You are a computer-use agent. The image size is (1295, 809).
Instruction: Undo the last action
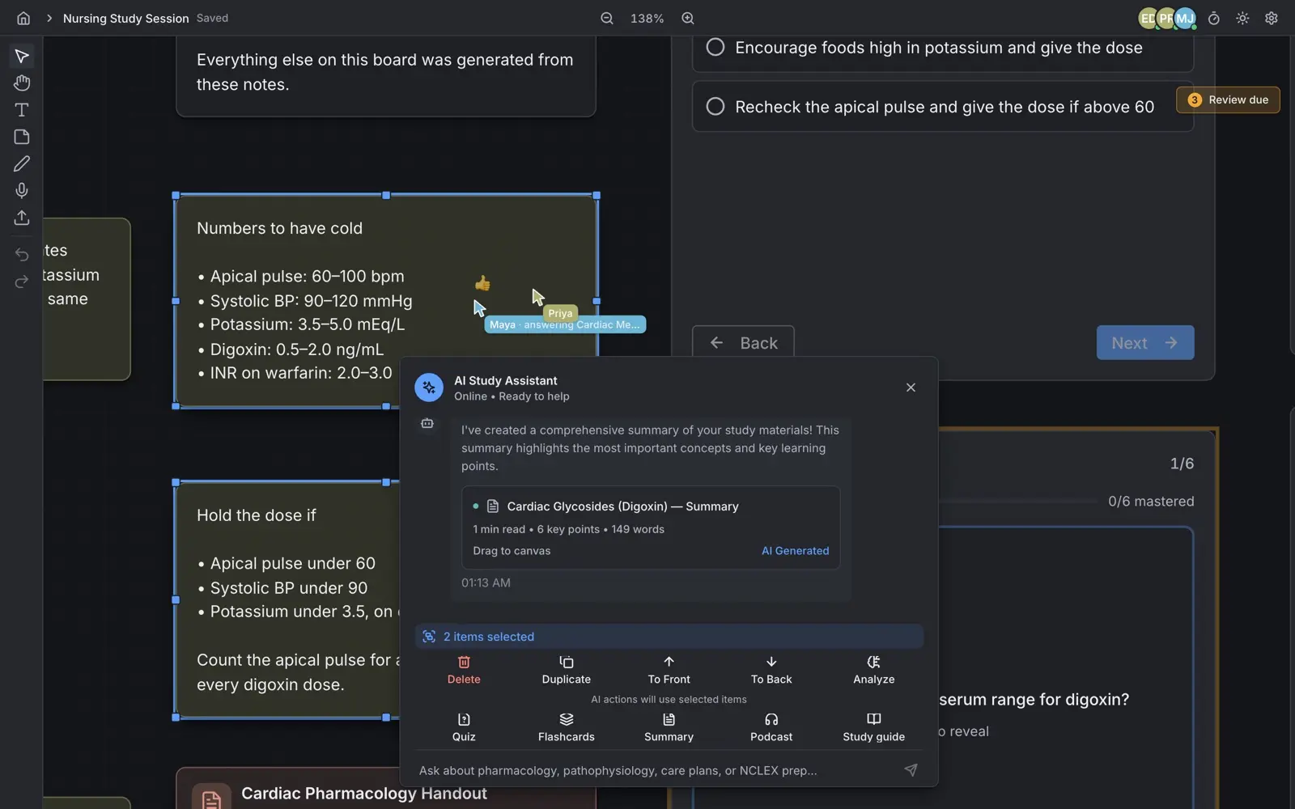coord(22,254)
